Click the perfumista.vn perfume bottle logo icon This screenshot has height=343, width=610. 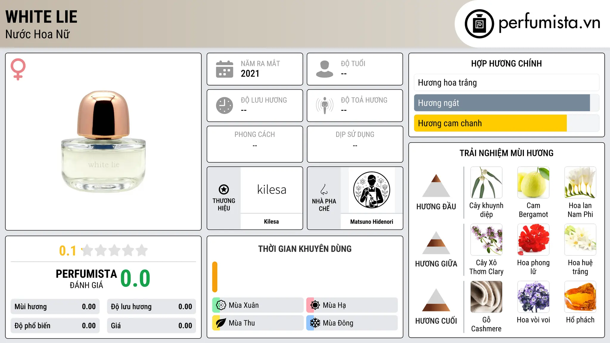click(x=479, y=24)
